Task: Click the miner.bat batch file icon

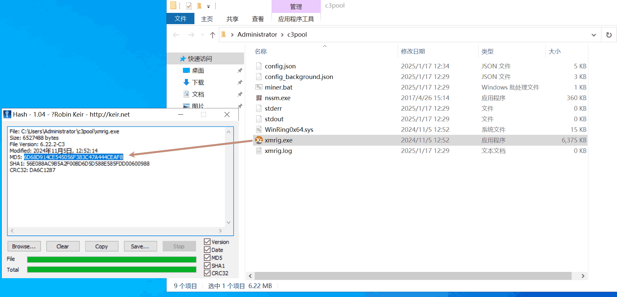Action: (259, 87)
